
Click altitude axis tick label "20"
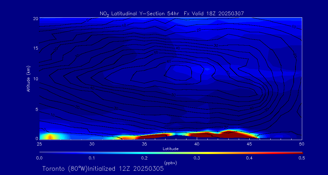tap(36, 19)
